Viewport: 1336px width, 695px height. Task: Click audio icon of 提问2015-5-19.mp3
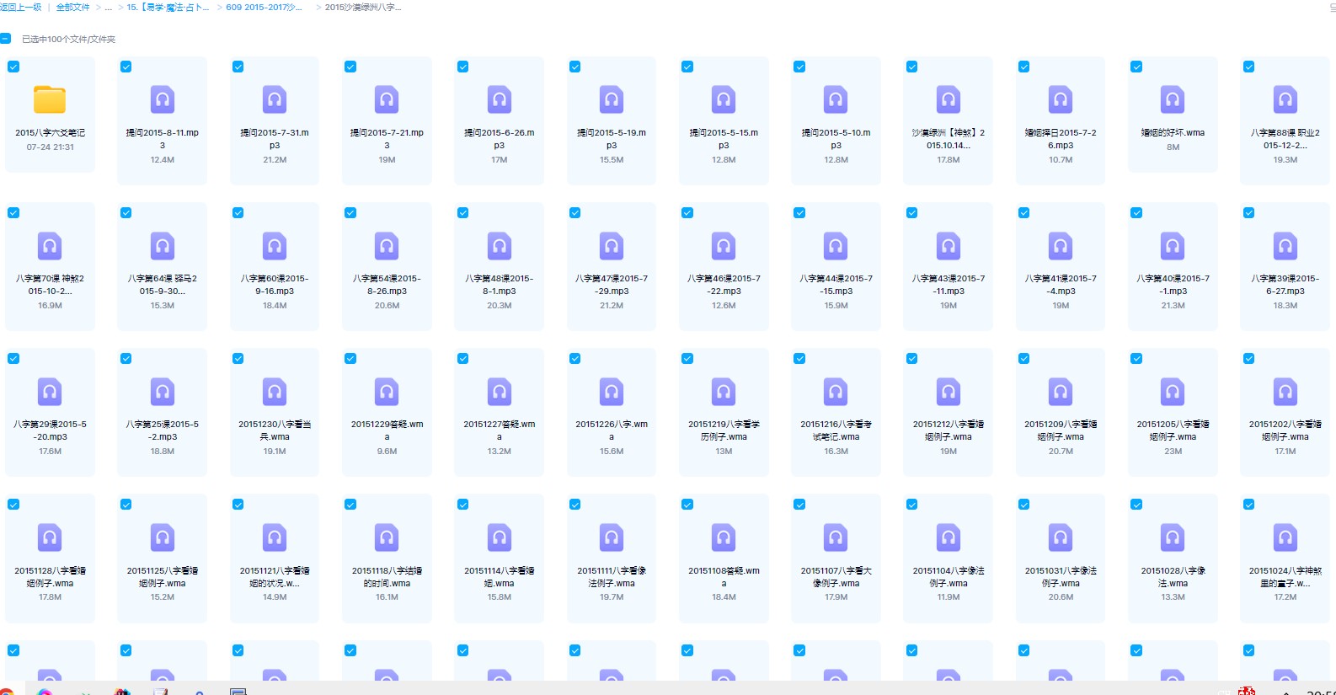point(612,99)
